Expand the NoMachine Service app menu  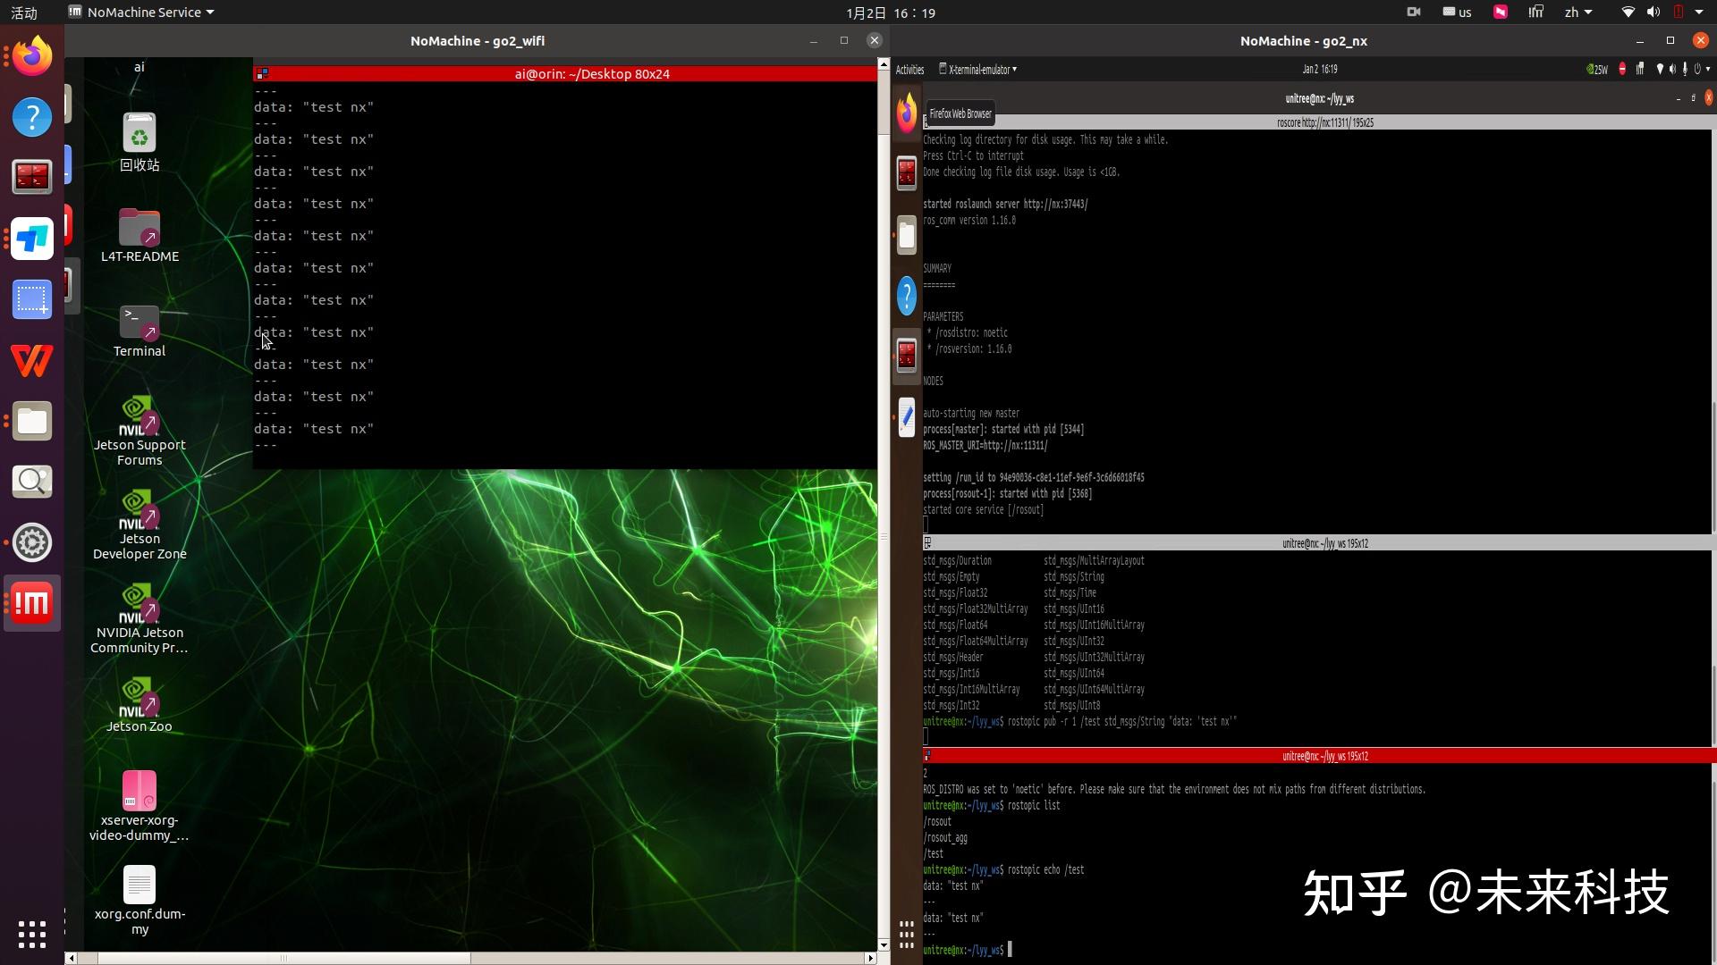click(143, 13)
